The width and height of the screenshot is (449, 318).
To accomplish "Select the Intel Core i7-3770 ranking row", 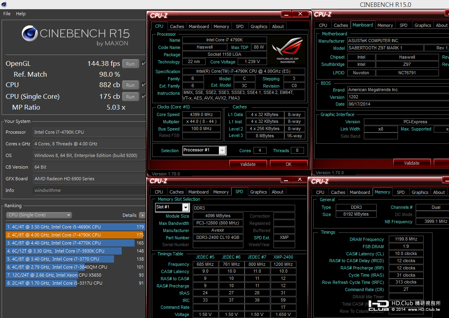I will point(76,259).
